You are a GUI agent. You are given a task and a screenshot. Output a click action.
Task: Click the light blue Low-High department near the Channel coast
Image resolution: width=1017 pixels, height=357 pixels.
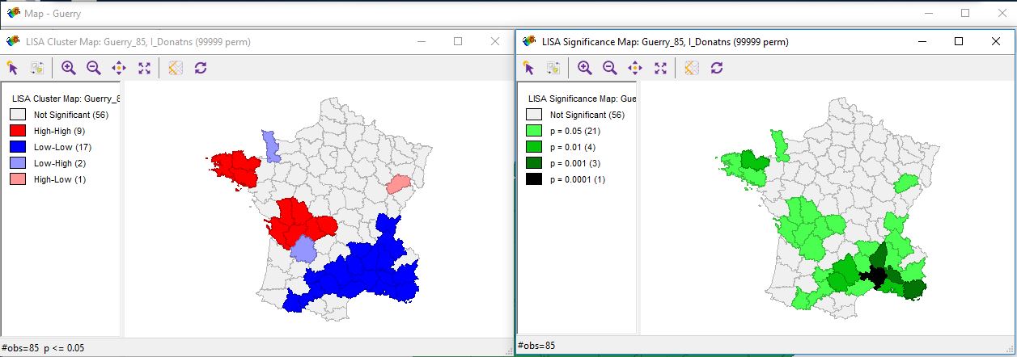click(273, 146)
